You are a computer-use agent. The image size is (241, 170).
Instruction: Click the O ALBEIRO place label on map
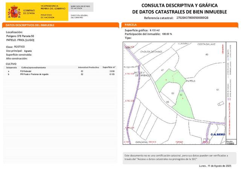(x=218, y=134)
